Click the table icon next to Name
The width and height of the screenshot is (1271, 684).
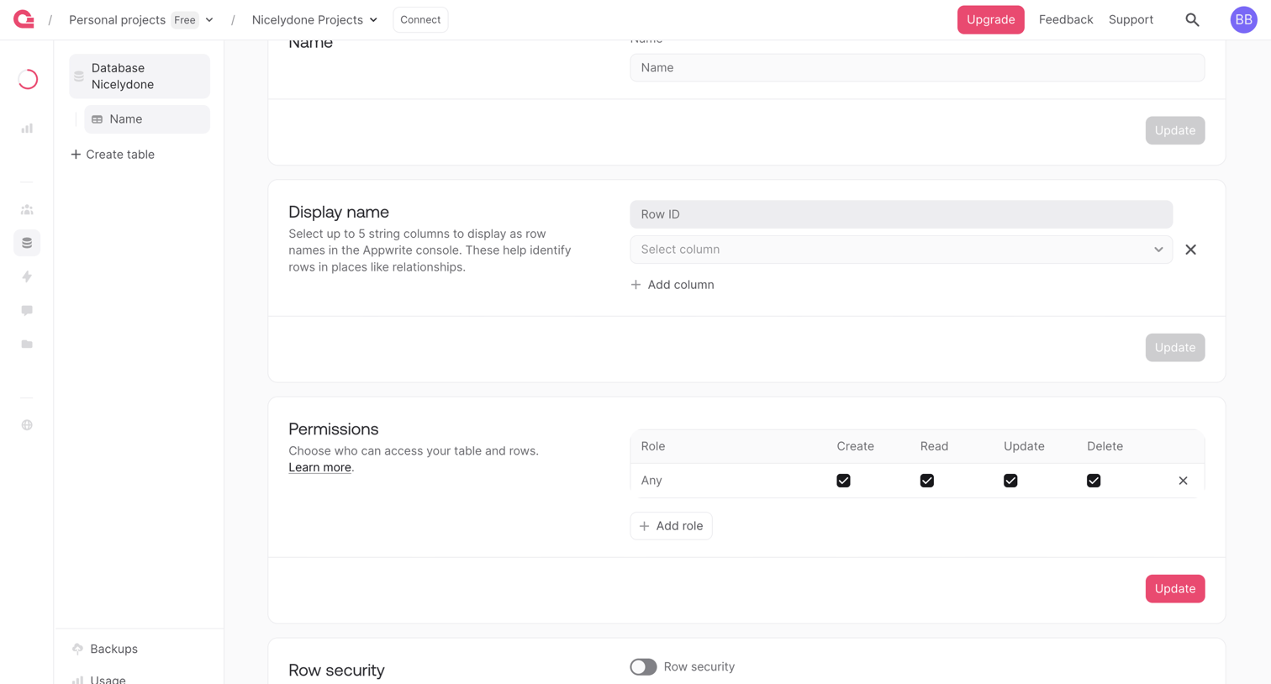pyautogui.click(x=98, y=119)
